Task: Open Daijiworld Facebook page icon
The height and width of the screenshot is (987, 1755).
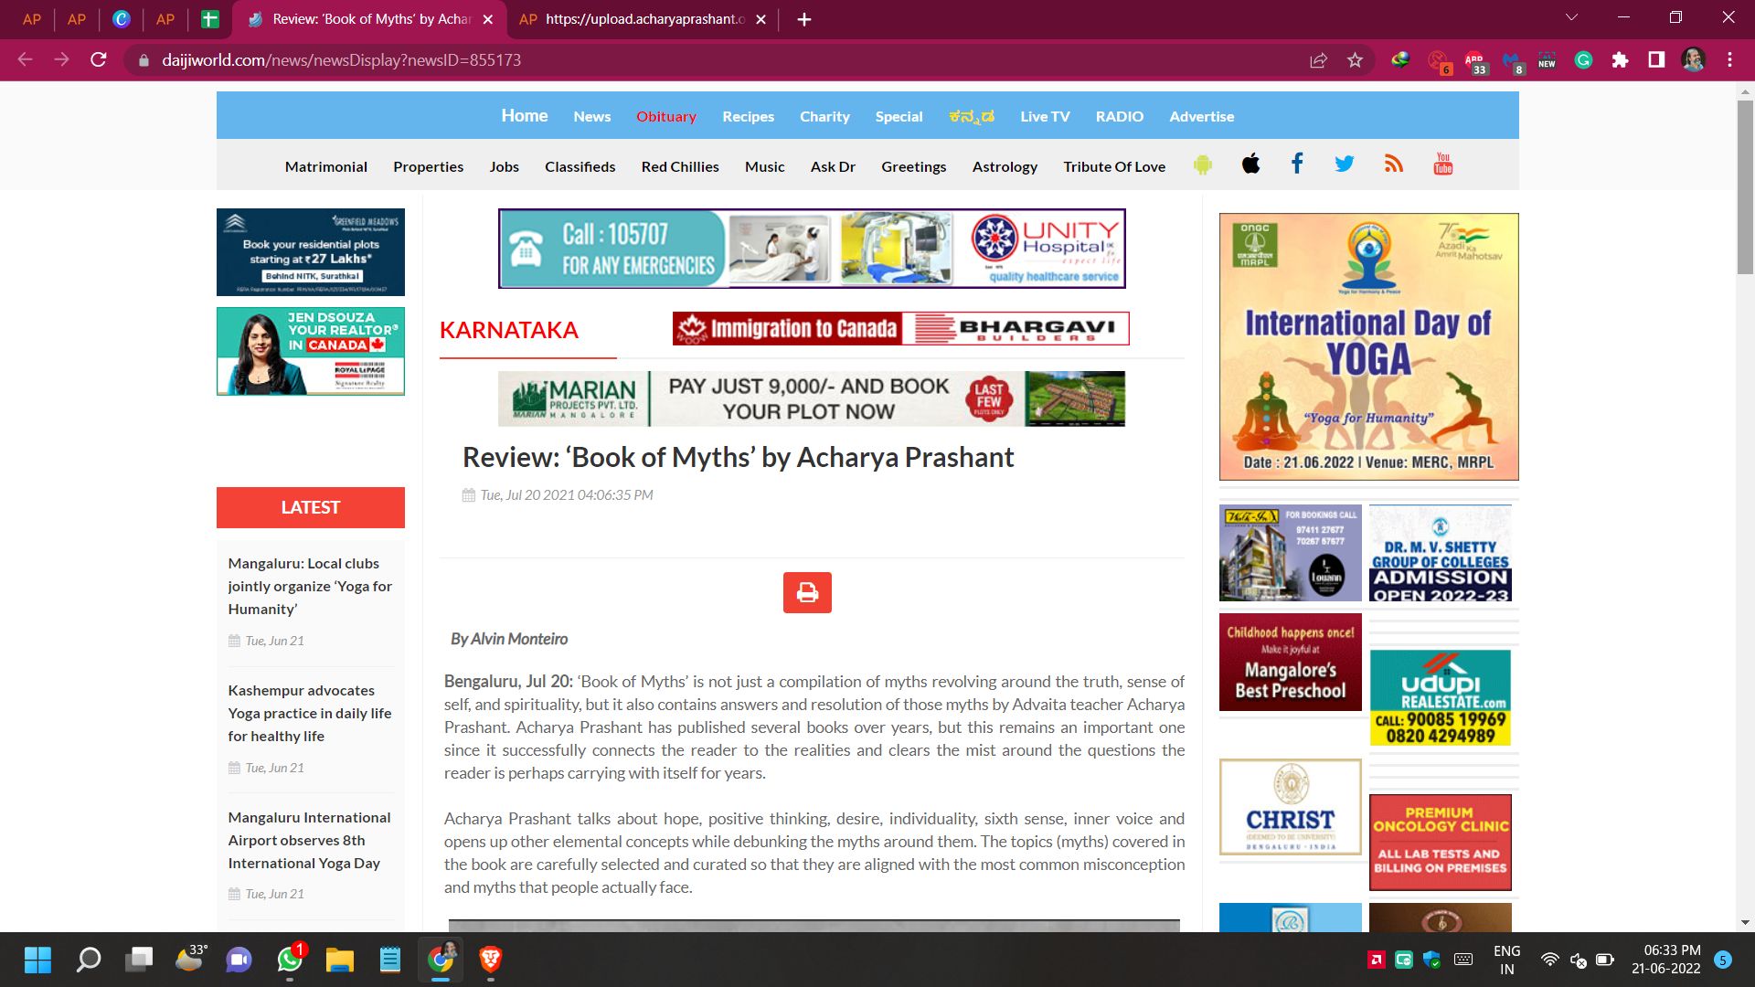Action: tap(1296, 164)
